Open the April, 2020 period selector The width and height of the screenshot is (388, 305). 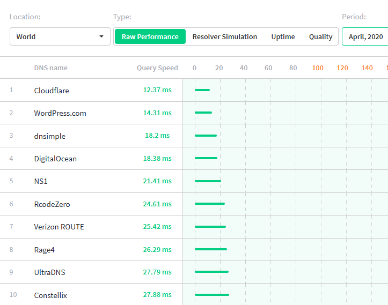tap(365, 36)
